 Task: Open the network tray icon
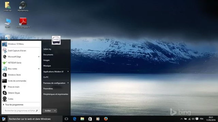[x=189, y=119]
